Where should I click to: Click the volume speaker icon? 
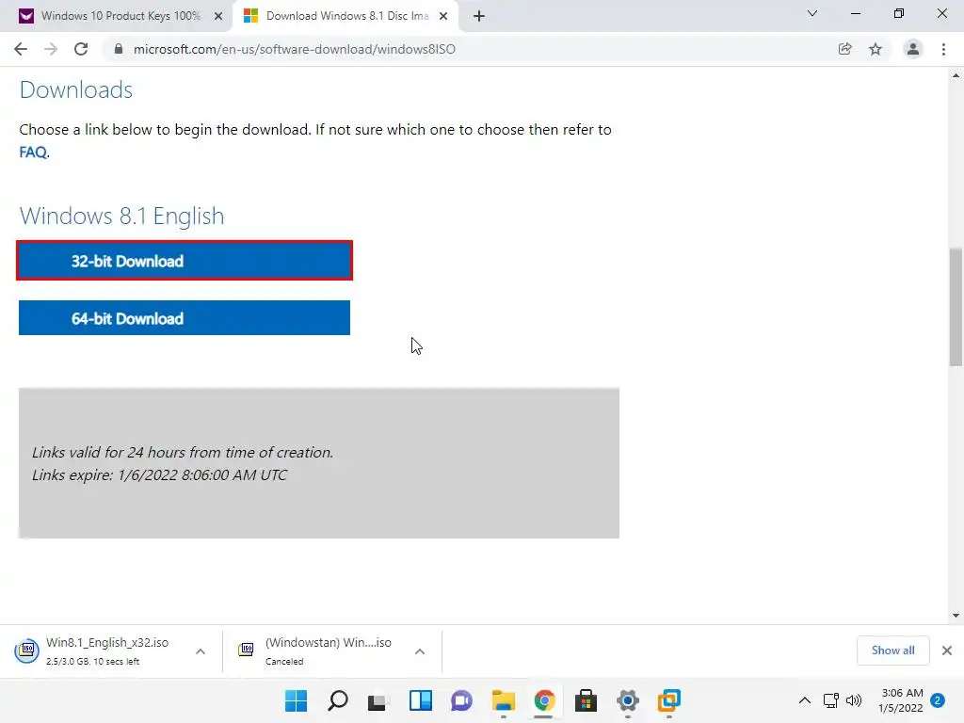pyautogui.click(x=854, y=700)
